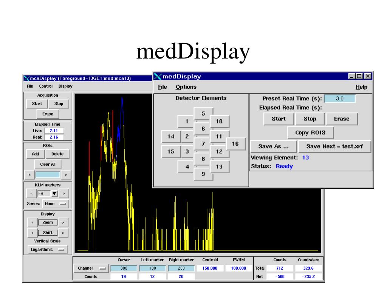The height and width of the screenshot is (290, 387).
Task: Select previous KLM marker element arrow
Action: (31, 194)
